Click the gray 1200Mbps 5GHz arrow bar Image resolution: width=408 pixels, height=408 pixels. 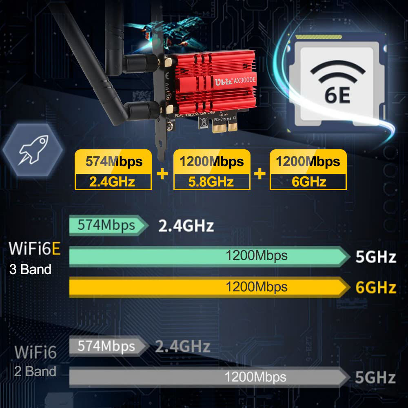point(210,377)
